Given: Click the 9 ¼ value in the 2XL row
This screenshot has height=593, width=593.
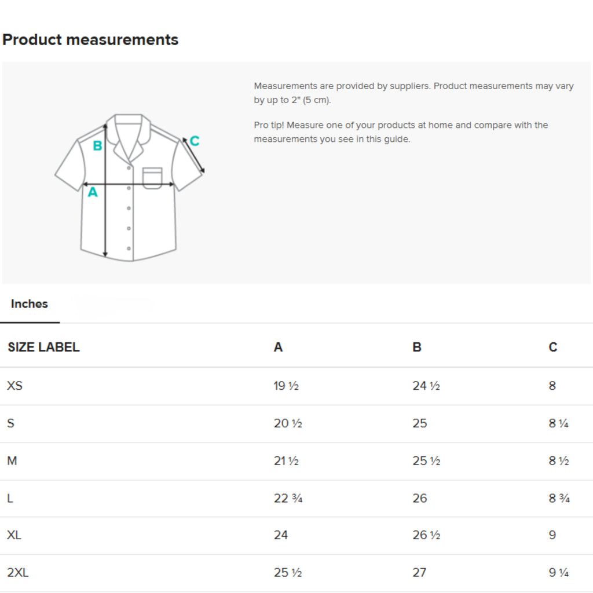Looking at the screenshot, I should [559, 573].
